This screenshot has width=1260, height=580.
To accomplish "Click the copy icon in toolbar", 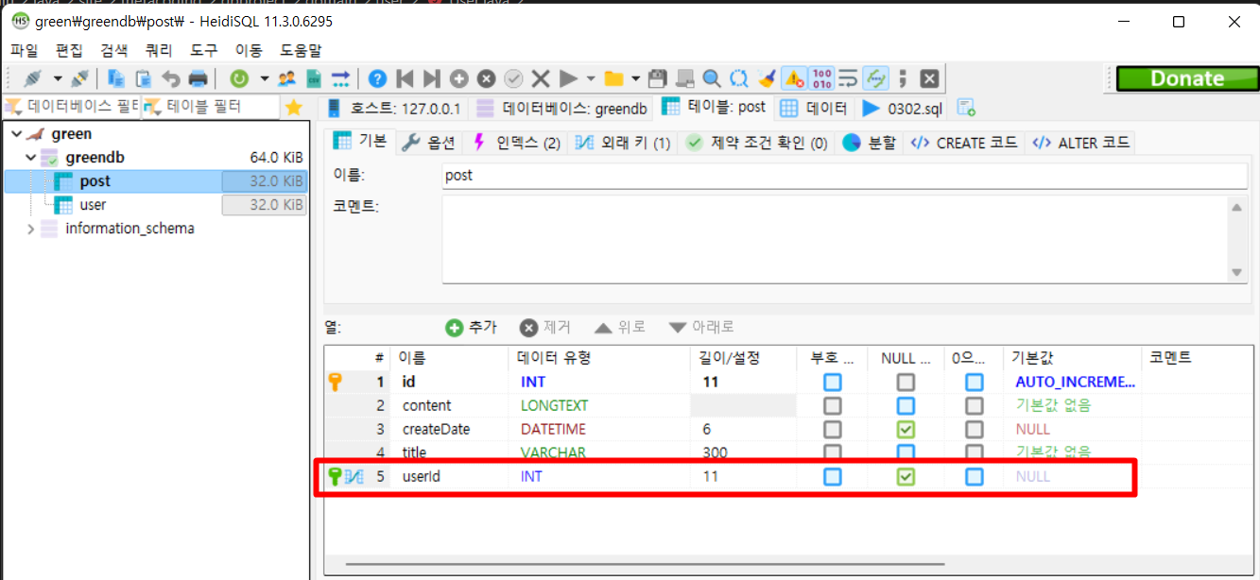I will point(116,78).
